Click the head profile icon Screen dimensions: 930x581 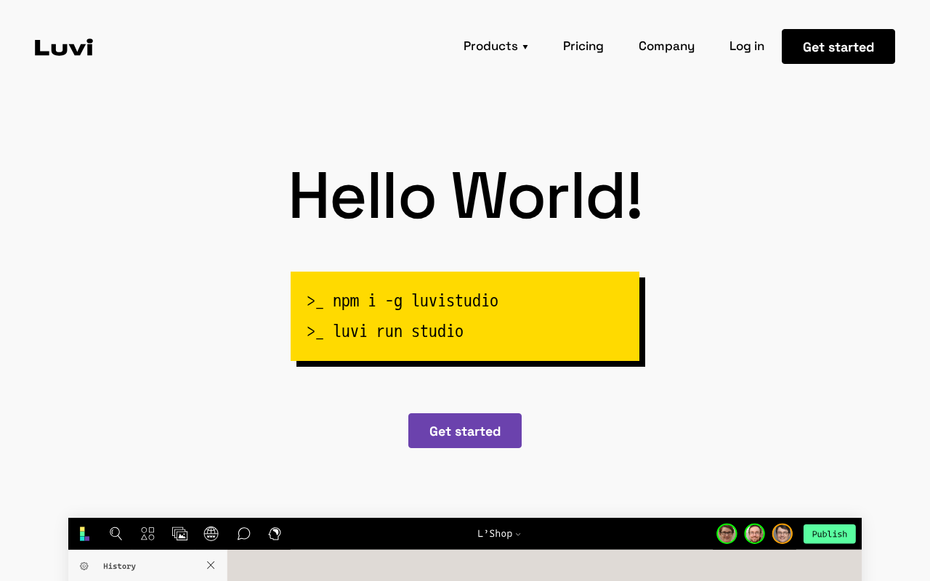pyautogui.click(x=275, y=534)
